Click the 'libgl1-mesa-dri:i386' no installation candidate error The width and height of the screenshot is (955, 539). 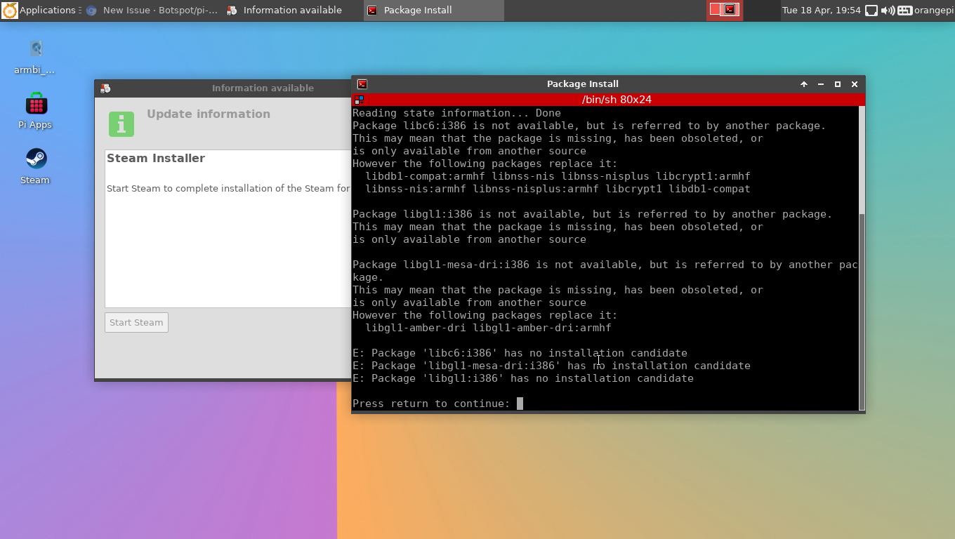click(x=551, y=366)
